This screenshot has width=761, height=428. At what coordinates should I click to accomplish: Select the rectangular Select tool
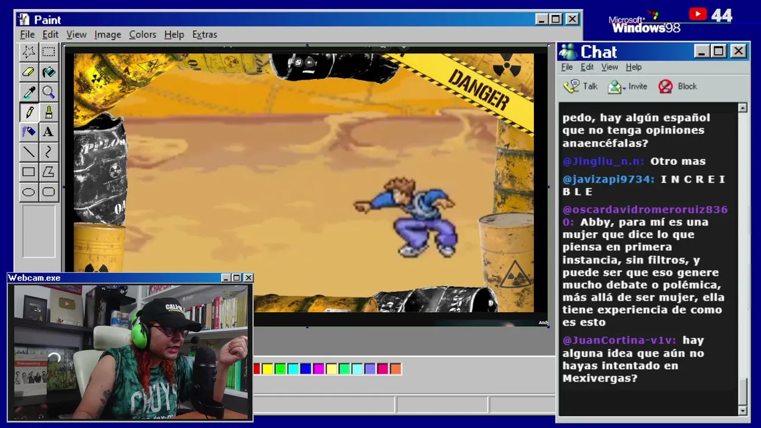(49, 52)
